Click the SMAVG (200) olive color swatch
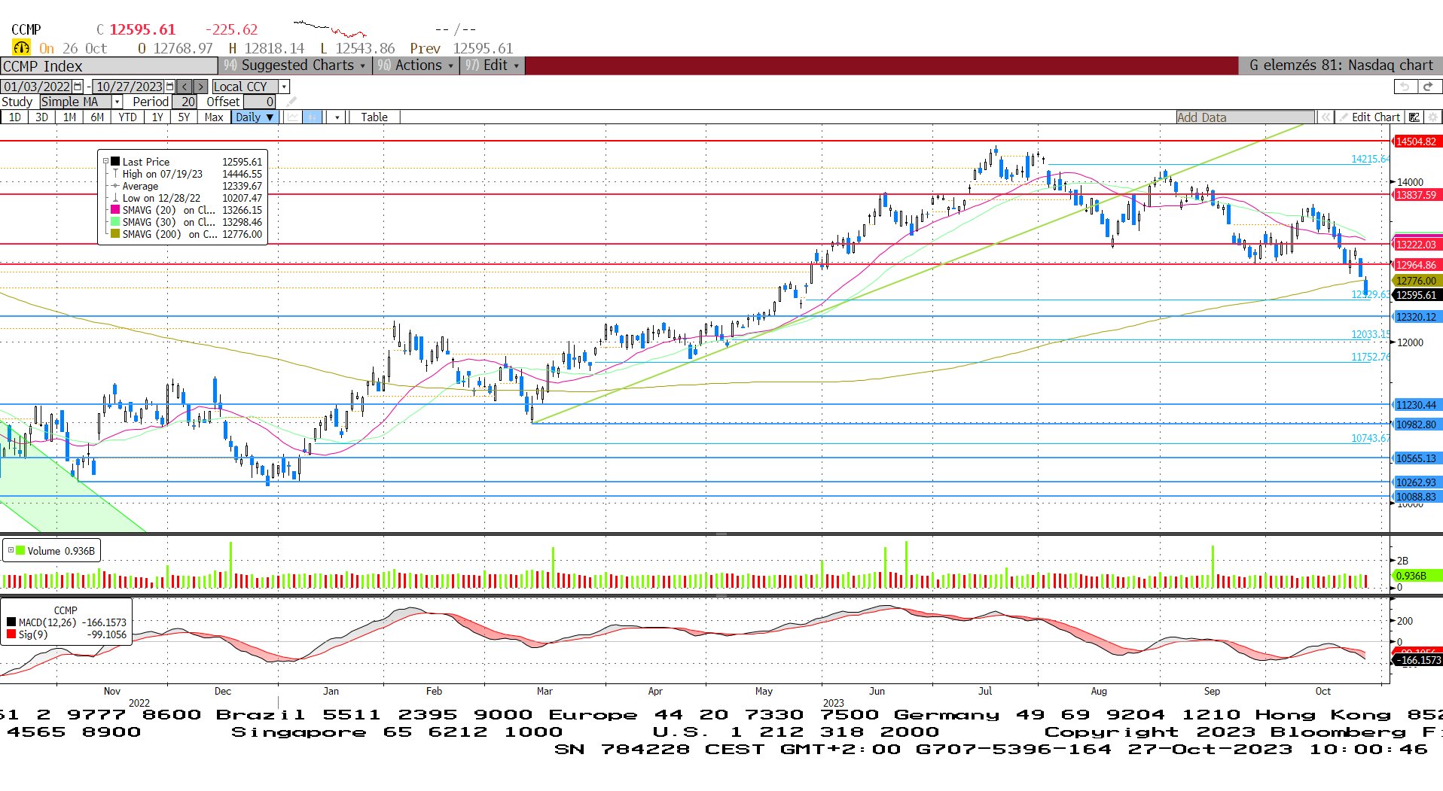Screen dimensions: 1443x791 pyautogui.click(x=115, y=234)
